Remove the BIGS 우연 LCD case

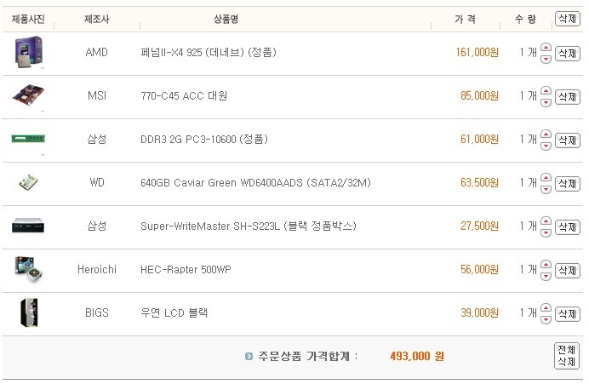coord(567,313)
